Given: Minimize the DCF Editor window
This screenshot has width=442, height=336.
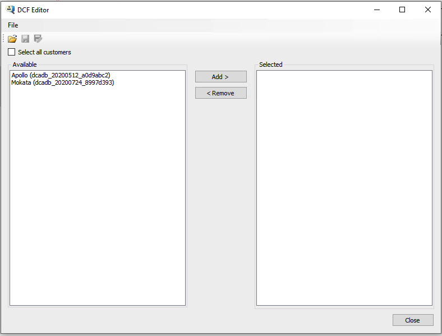Looking at the screenshot, I should click(x=377, y=10).
